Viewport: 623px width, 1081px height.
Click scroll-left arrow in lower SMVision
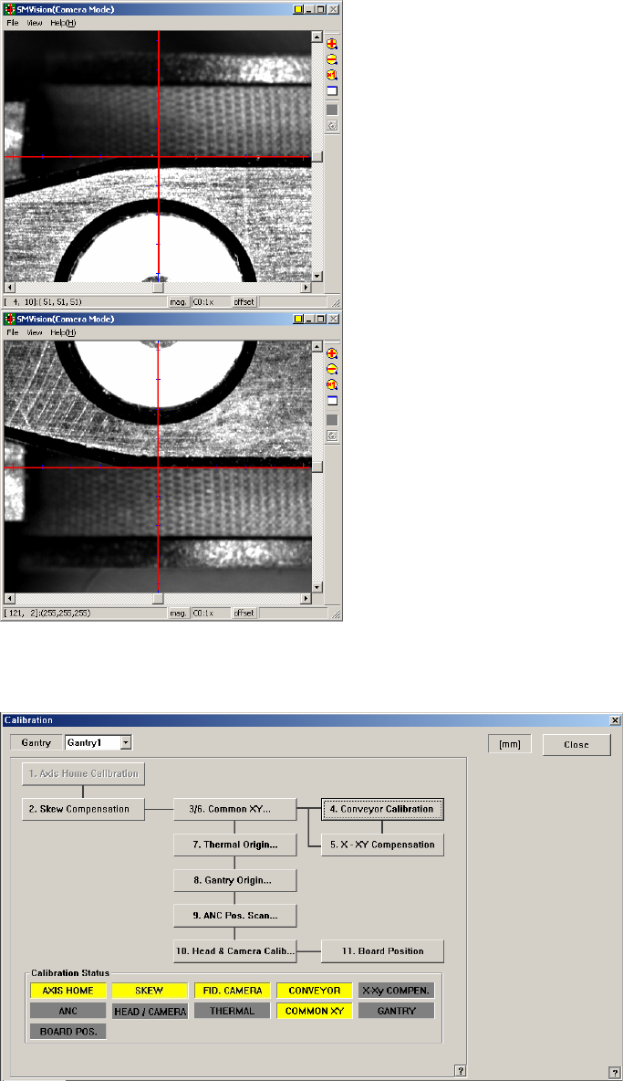[9, 598]
